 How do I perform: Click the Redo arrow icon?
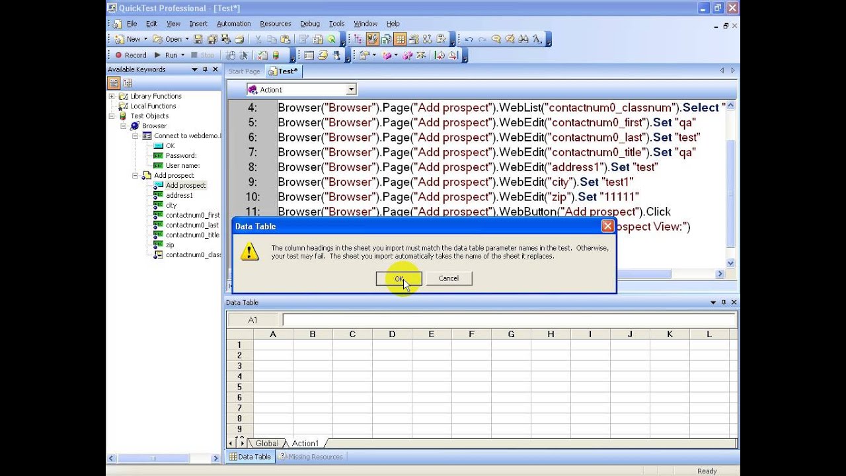(482, 39)
